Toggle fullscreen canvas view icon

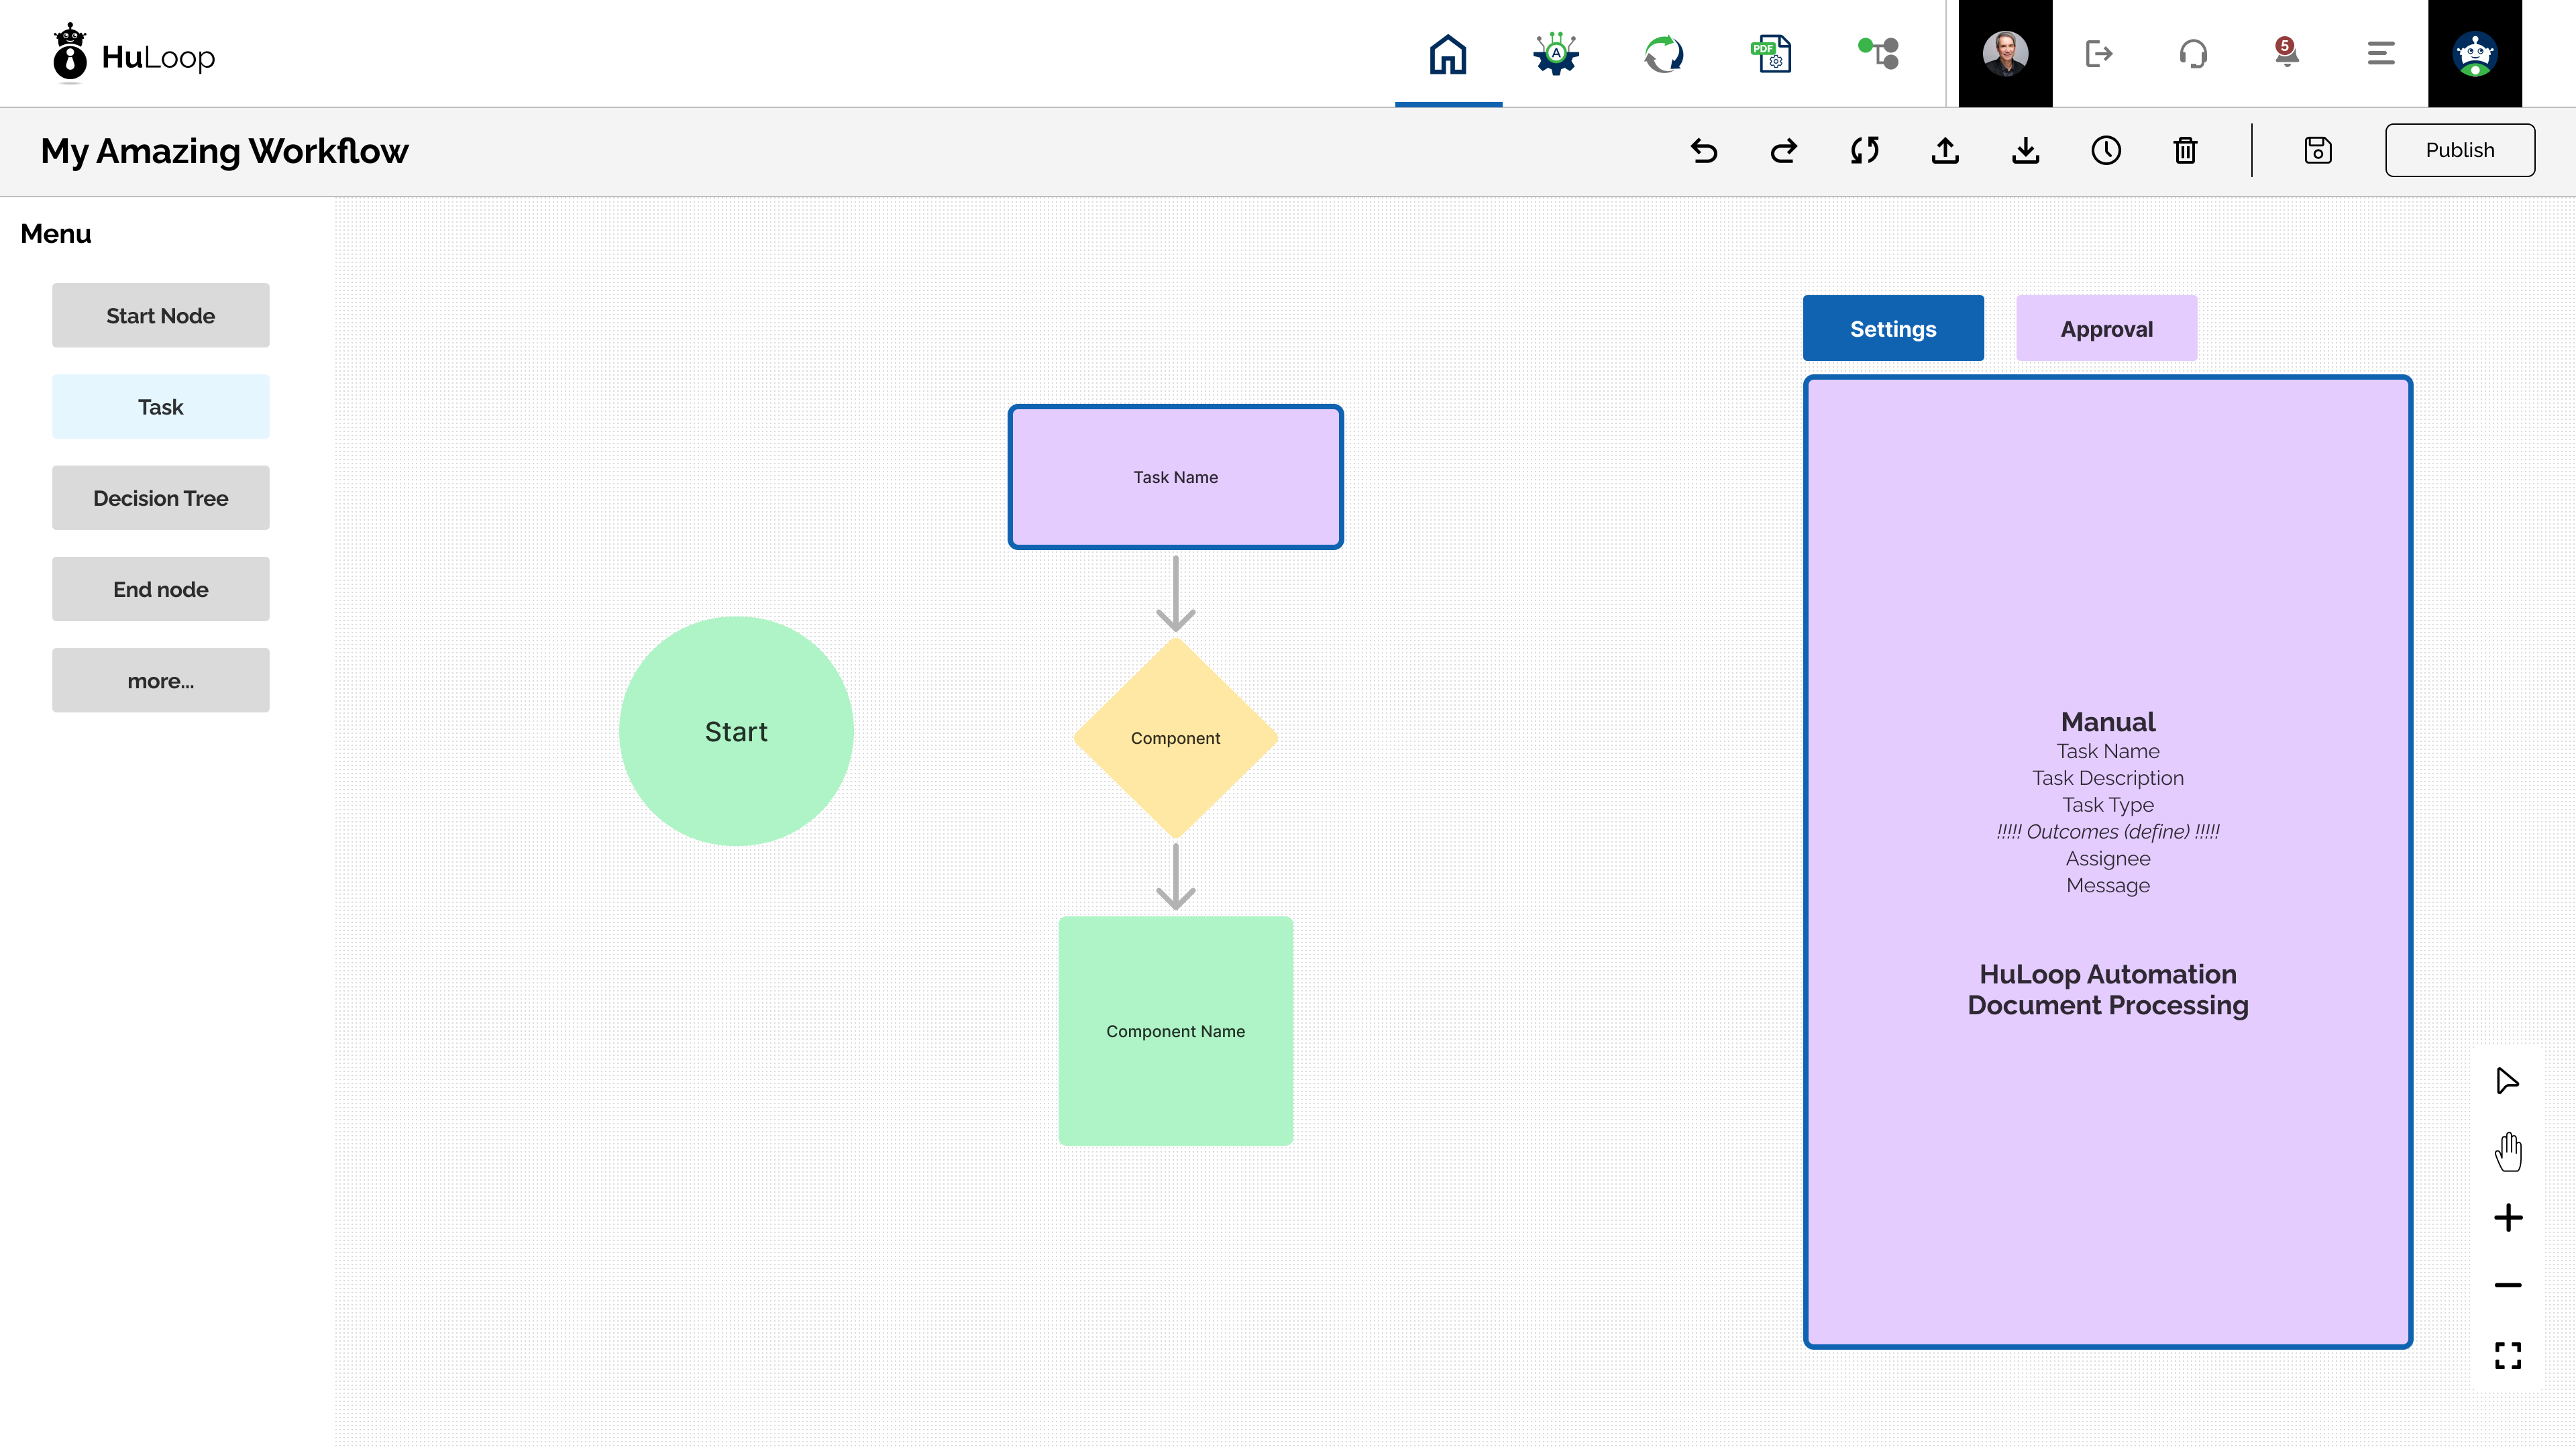(x=2508, y=1355)
